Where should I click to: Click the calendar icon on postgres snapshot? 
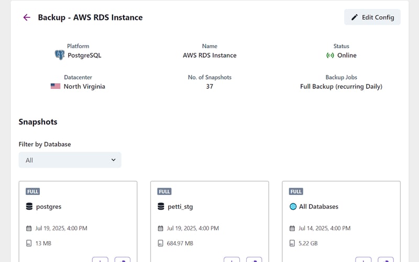pos(29,228)
